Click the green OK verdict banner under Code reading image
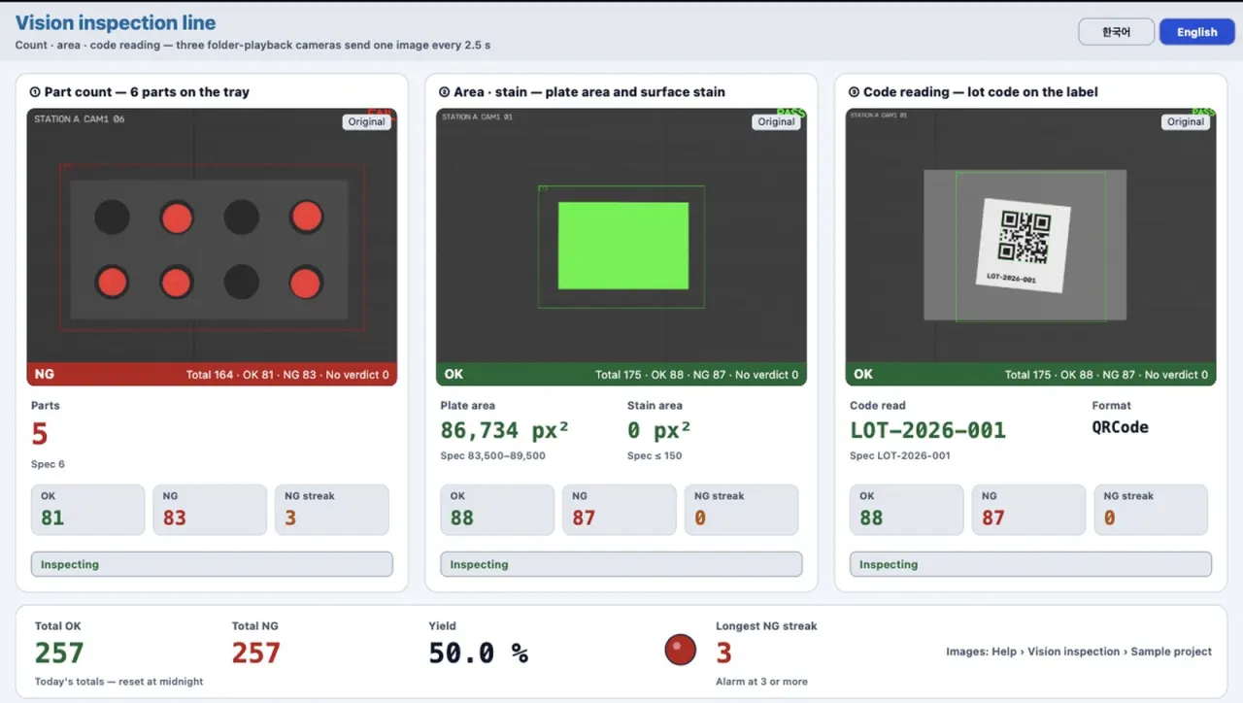The width and height of the screenshot is (1243, 703). [1031, 375]
